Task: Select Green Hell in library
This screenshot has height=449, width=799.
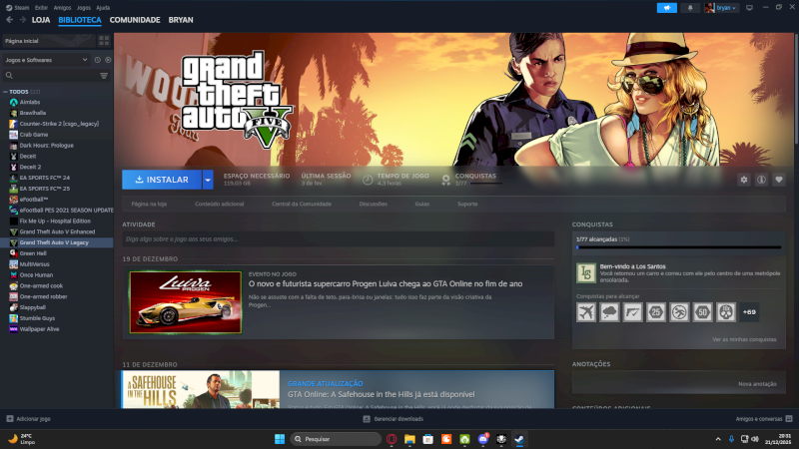Action: click(x=33, y=253)
